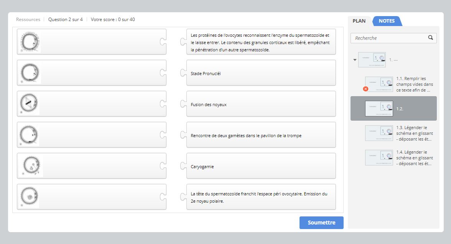Open the PLAN tab

(x=359, y=21)
